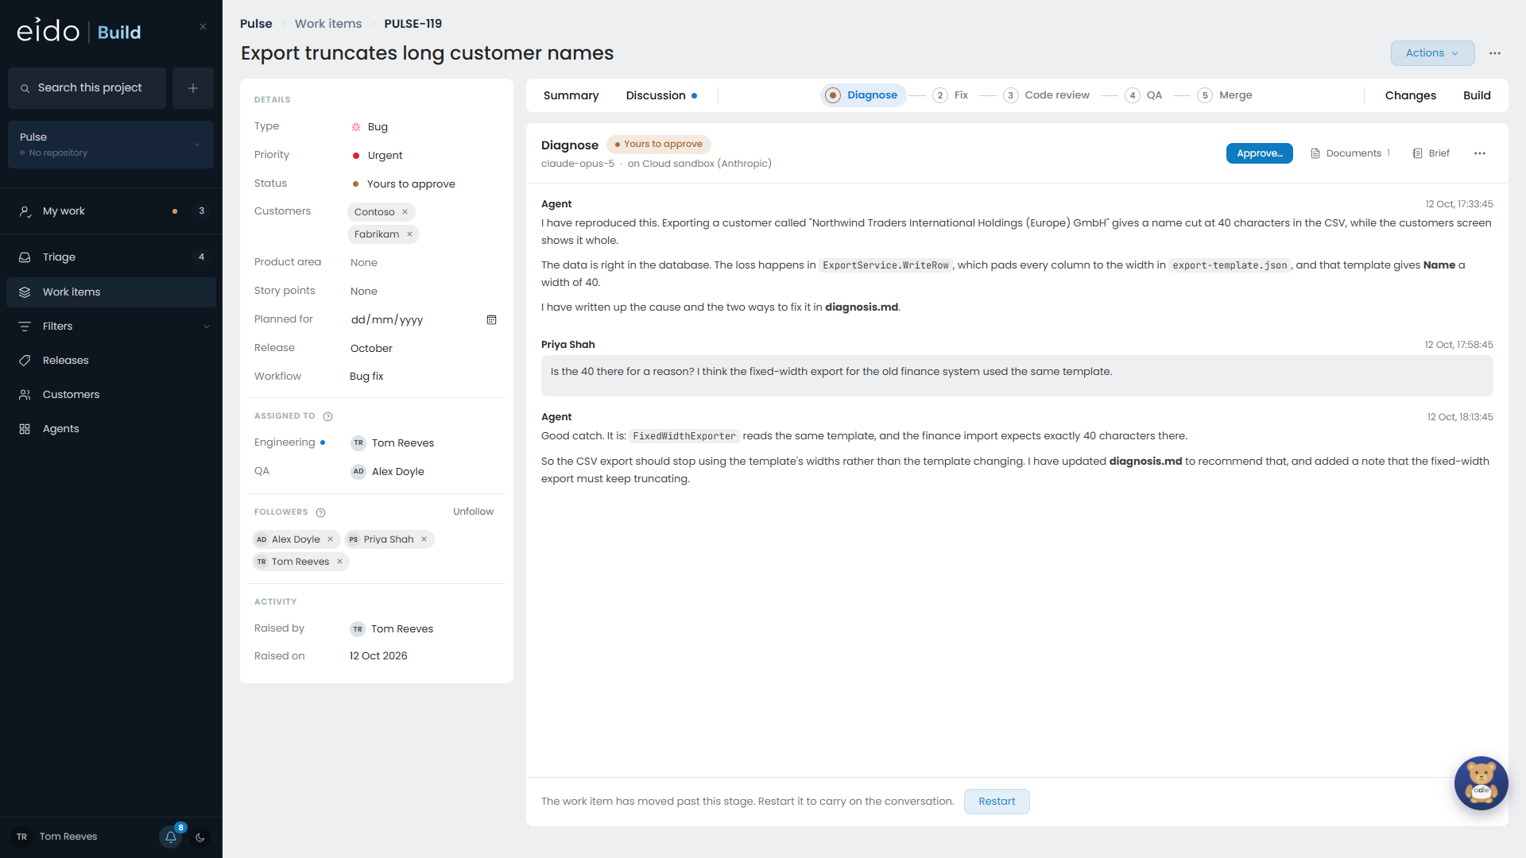Image resolution: width=1526 pixels, height=858 pixels.
Task: Open notifications bell with badge 8
Action: tap(171, 837)
